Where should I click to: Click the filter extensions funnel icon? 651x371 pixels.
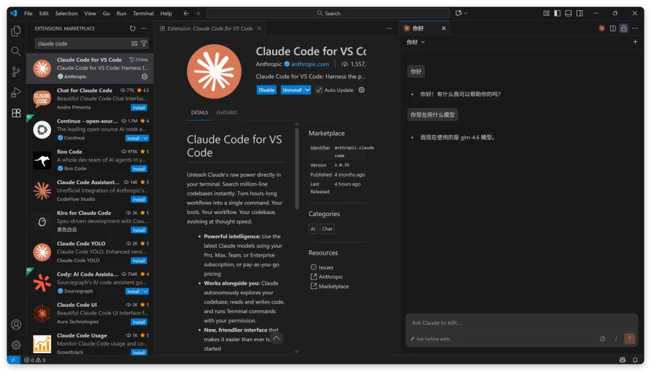144,44
